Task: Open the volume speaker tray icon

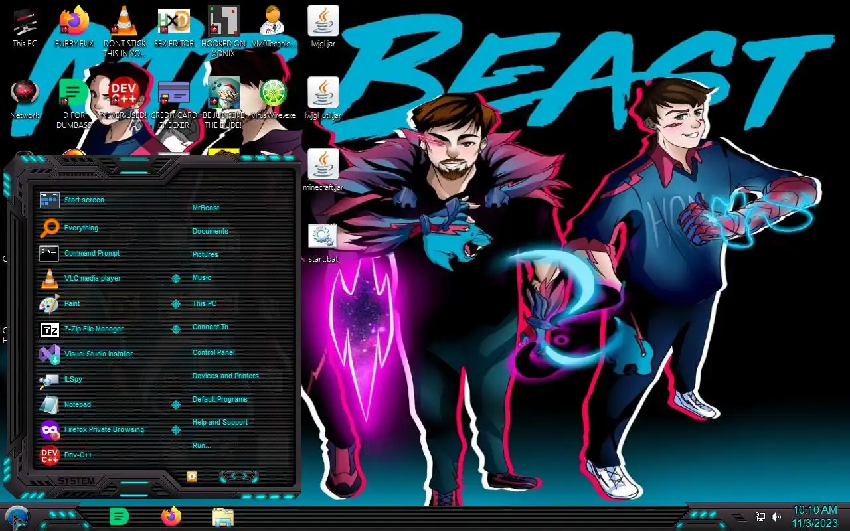Action: (776, 517)
